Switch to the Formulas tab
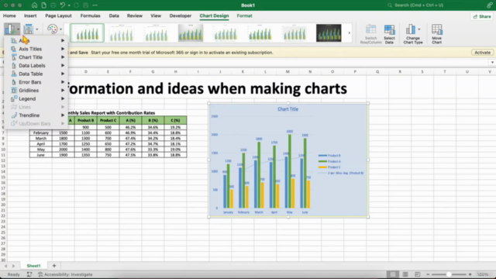This screenshot has height=279, width=496. pyautogui.click(x=90, y=15)
